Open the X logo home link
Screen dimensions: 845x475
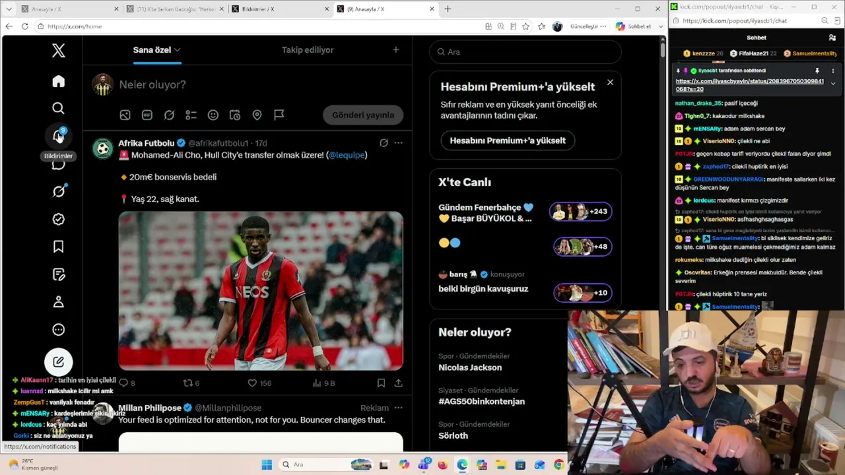[x=58, y=51]
